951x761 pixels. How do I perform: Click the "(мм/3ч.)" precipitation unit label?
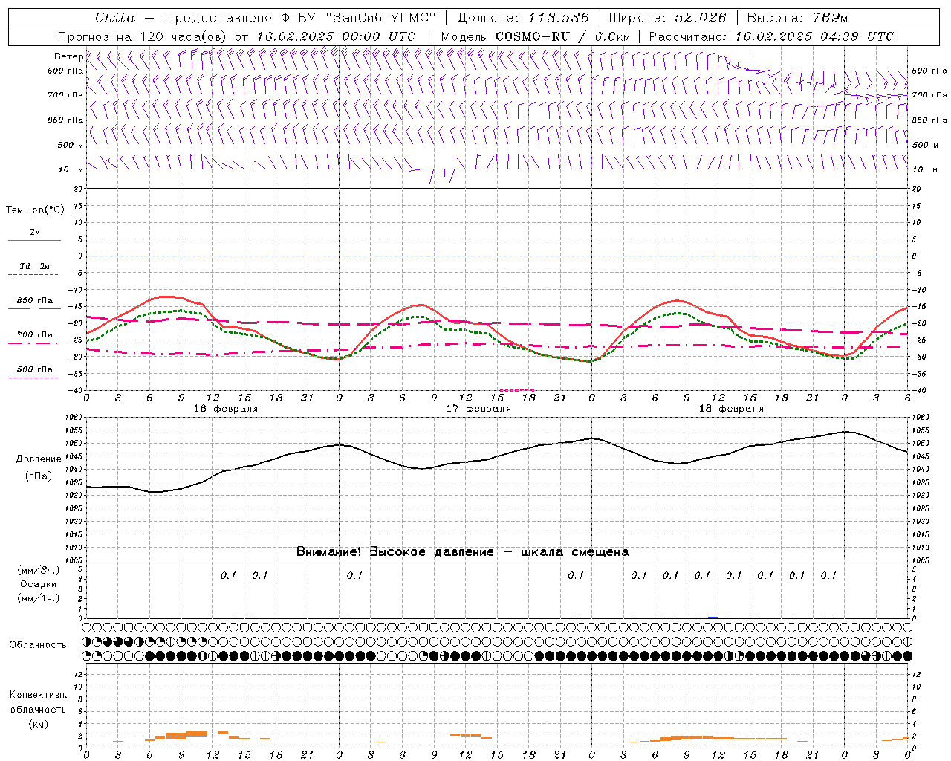click(x=39, y=570)
